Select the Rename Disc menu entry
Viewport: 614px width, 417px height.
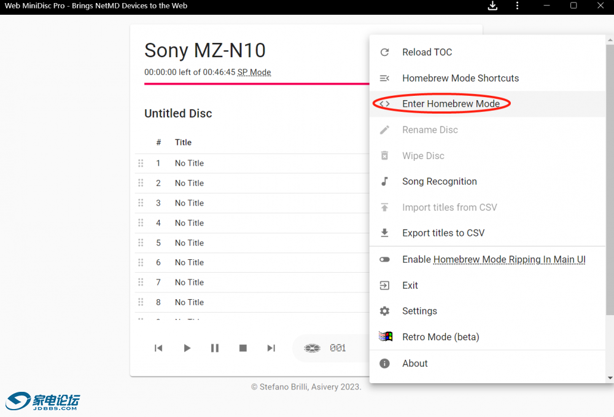click(488, 130)
